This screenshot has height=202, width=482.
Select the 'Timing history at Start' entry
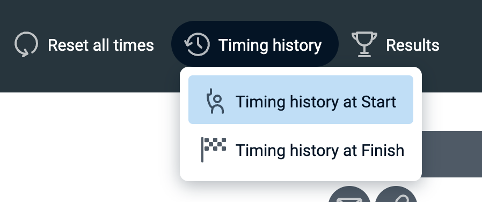click(301, 100)
